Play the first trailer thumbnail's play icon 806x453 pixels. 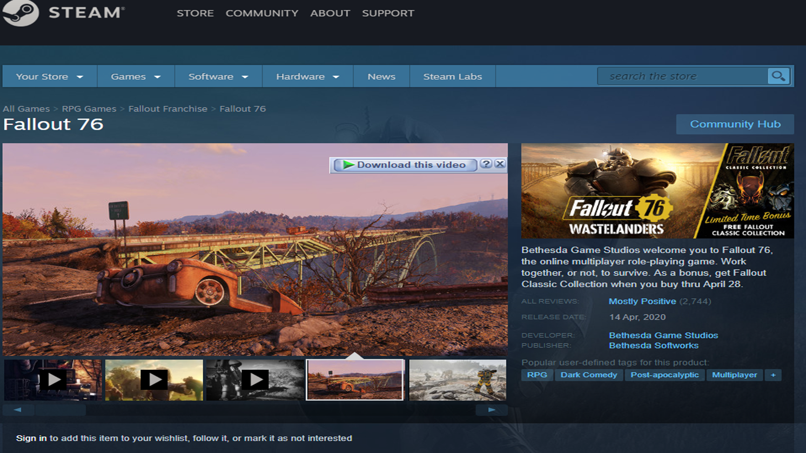(53, 380)
